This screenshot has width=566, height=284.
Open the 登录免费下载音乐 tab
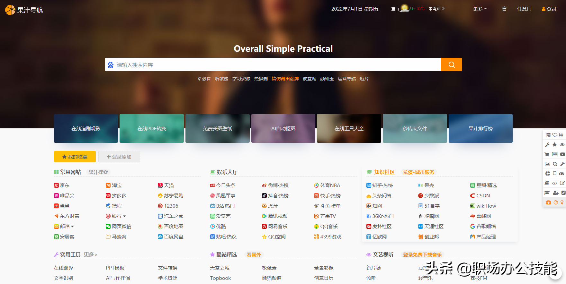(x=422, y=255)
